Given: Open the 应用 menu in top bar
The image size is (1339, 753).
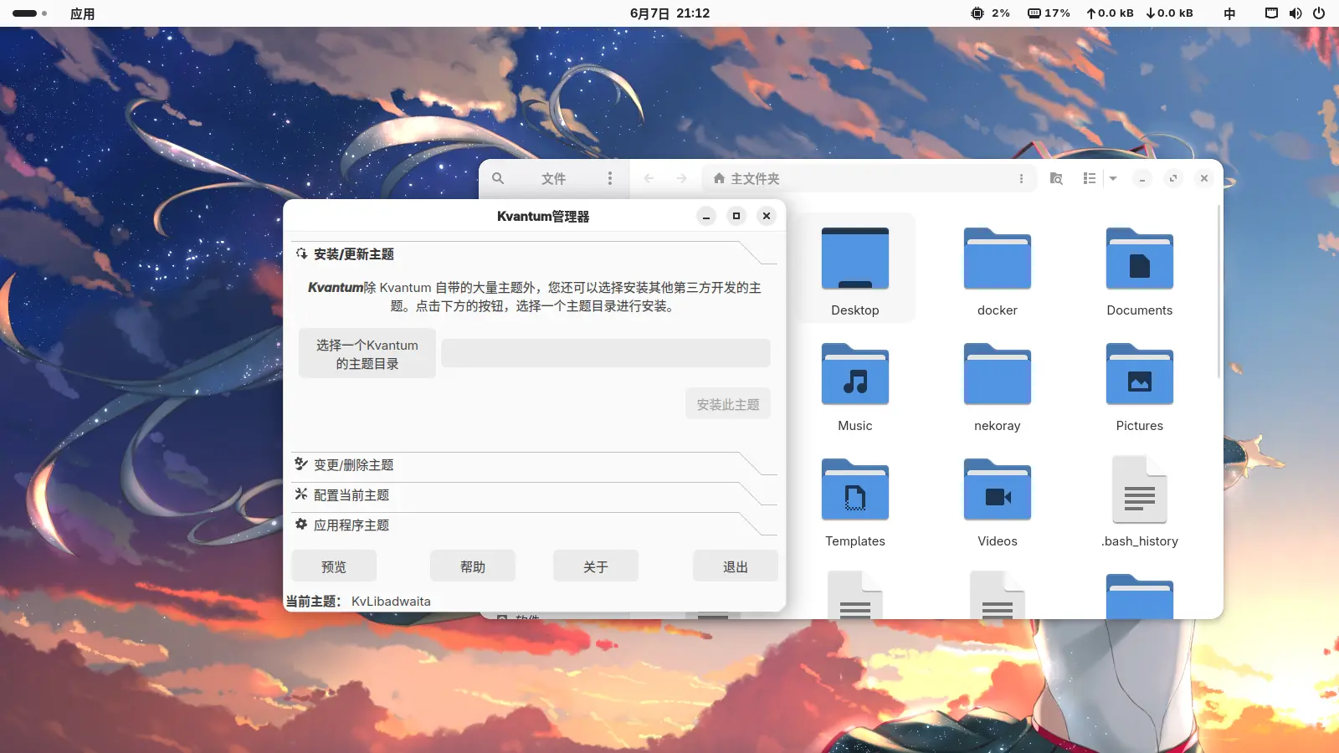Looking at the screenshot, I should pos(82,13).
